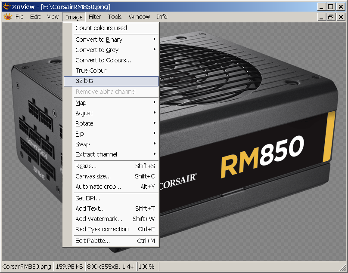This screenshot has width=348, height=273.
Task: Open Edit Palette... dialog
Action: [93, 241]
